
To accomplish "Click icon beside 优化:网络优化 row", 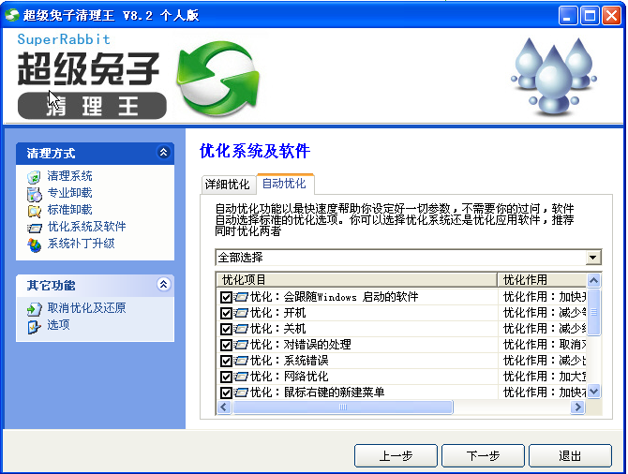I will tap(241, 377).
